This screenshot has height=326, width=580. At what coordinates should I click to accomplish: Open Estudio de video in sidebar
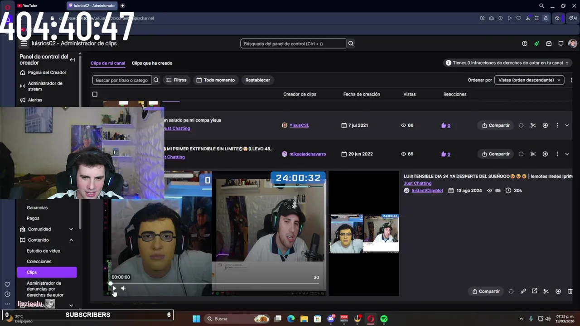click(x=43, y=251)
